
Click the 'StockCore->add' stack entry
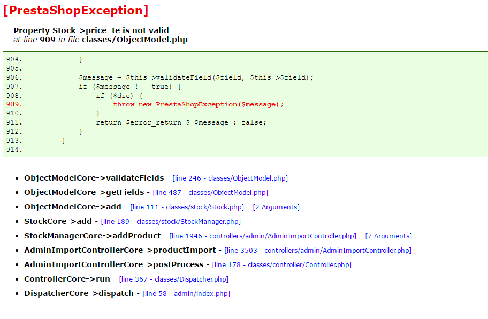click(58, 221)
